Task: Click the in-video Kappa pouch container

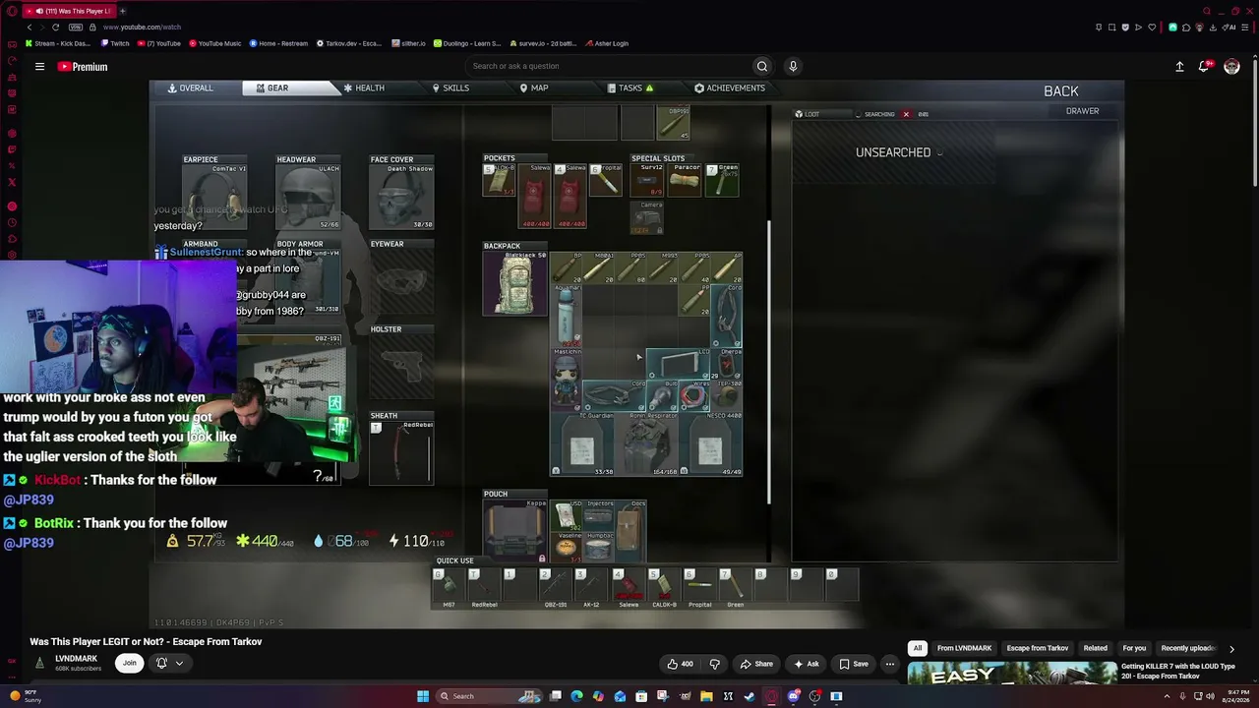Action: [x=514, y=531]
